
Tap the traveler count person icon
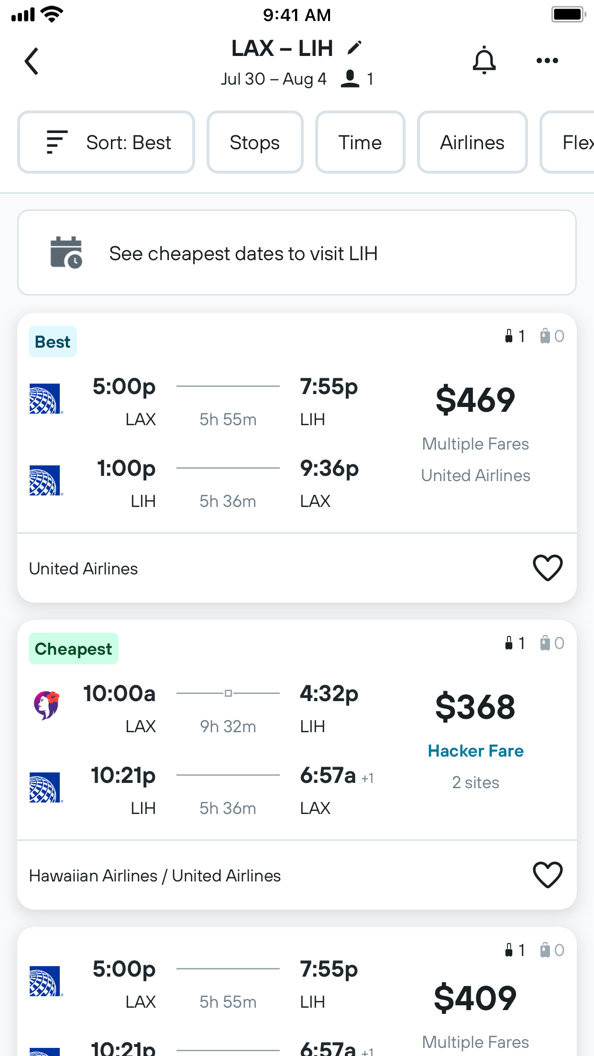350,79
